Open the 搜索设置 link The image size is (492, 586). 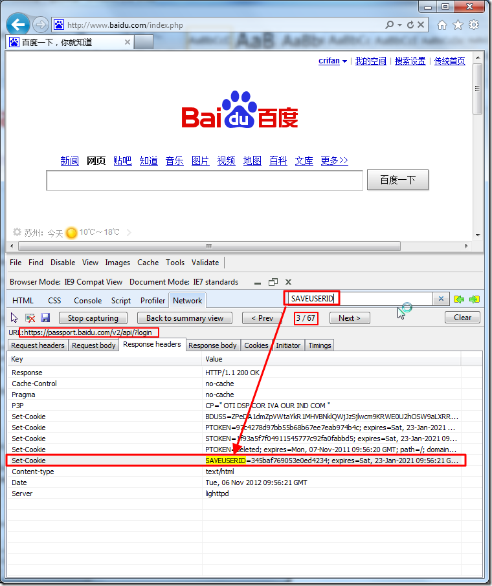coord(410,61)
